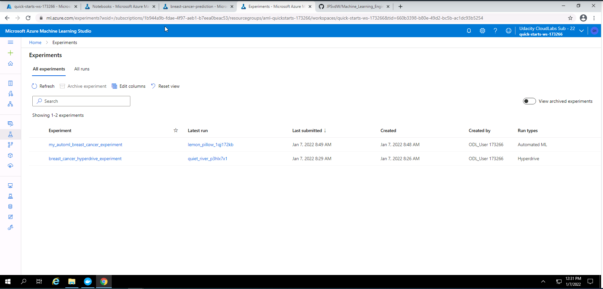Open Designer from the sidebar icon

[10, 104]
